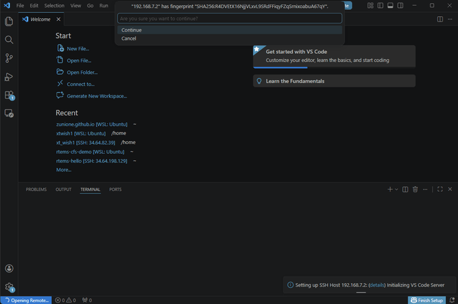Toggle the bottom panel visibility
The width and height of the screenshot is (458, 304).
click(390, 5)
